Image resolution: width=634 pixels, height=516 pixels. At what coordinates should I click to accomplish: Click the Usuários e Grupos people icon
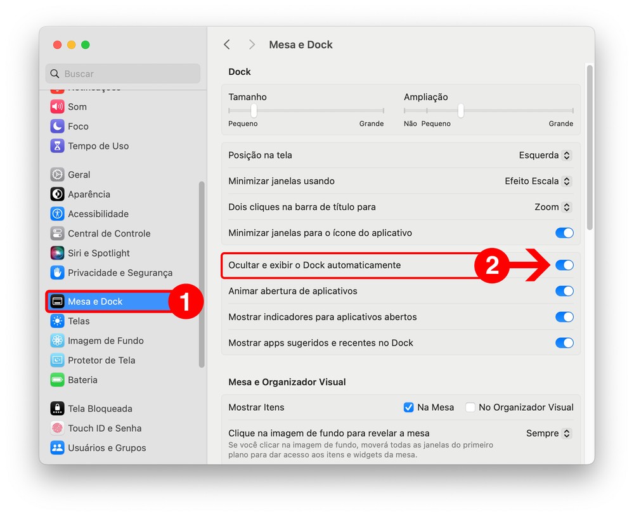57,448
